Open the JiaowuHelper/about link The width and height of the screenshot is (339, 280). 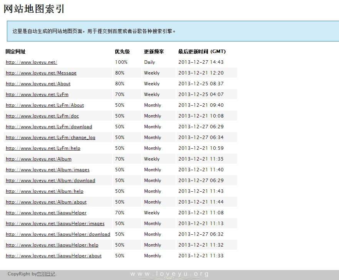[54, 256]
